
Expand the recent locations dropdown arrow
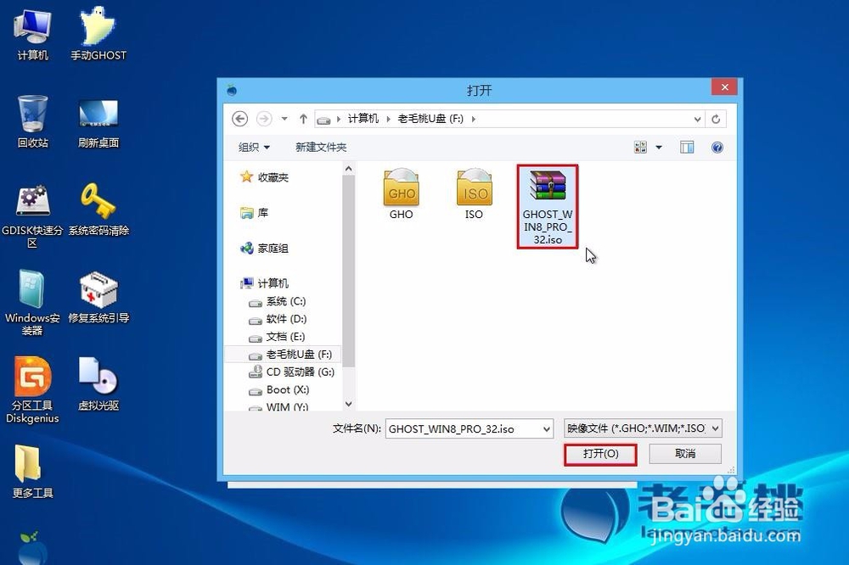(284, 119)
